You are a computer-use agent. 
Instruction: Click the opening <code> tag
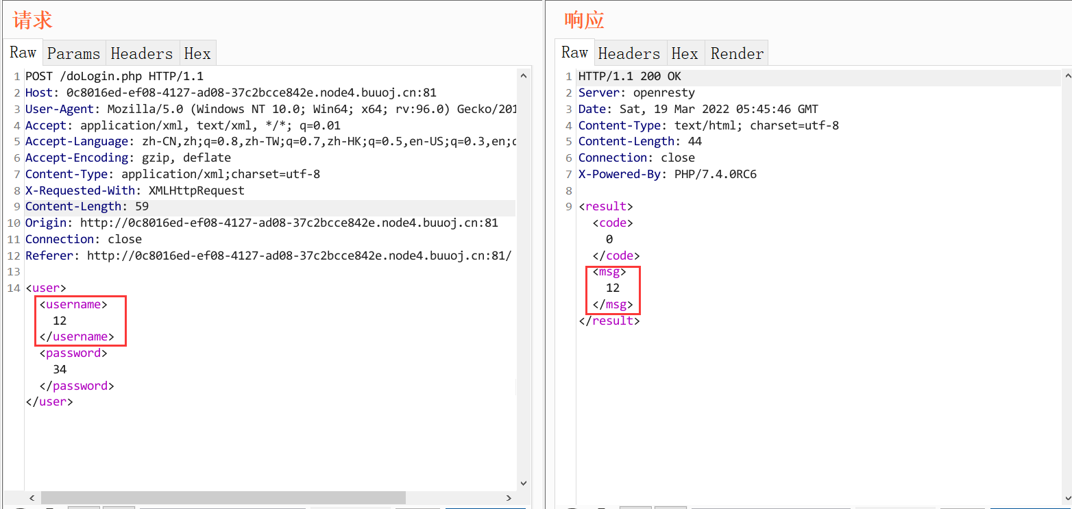pos(613,223)
